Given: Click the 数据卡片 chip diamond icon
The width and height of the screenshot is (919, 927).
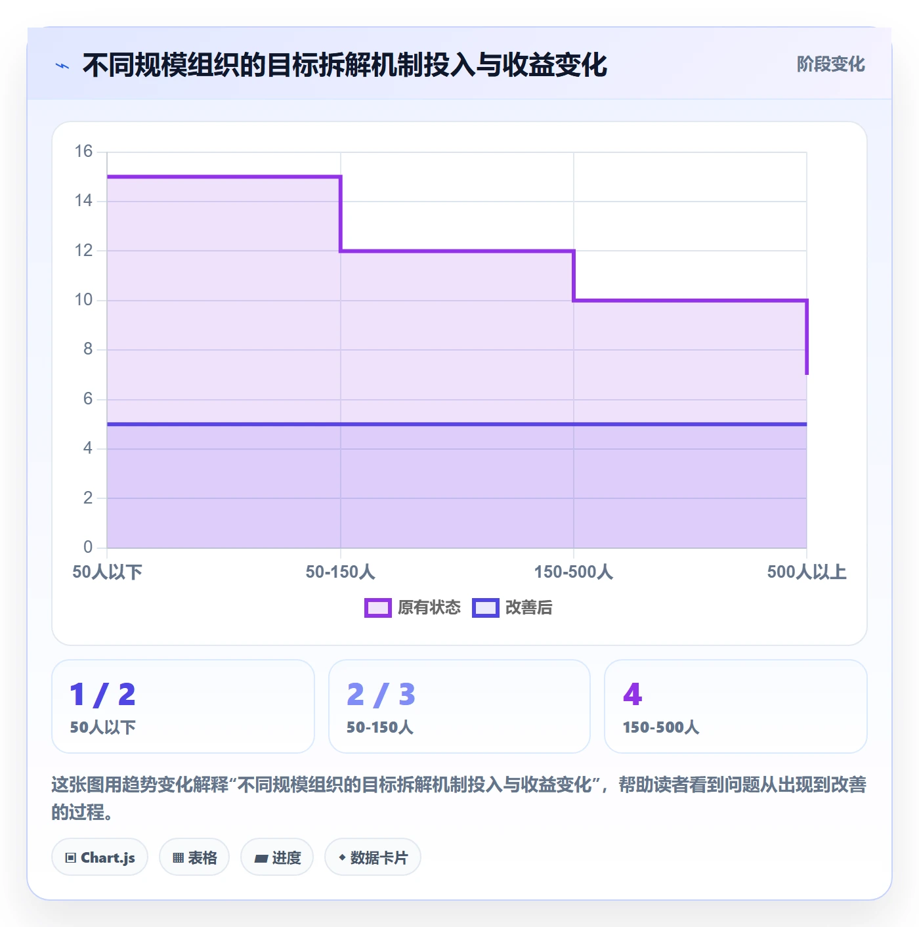Looking at the screenshot, I should (342, 857).
